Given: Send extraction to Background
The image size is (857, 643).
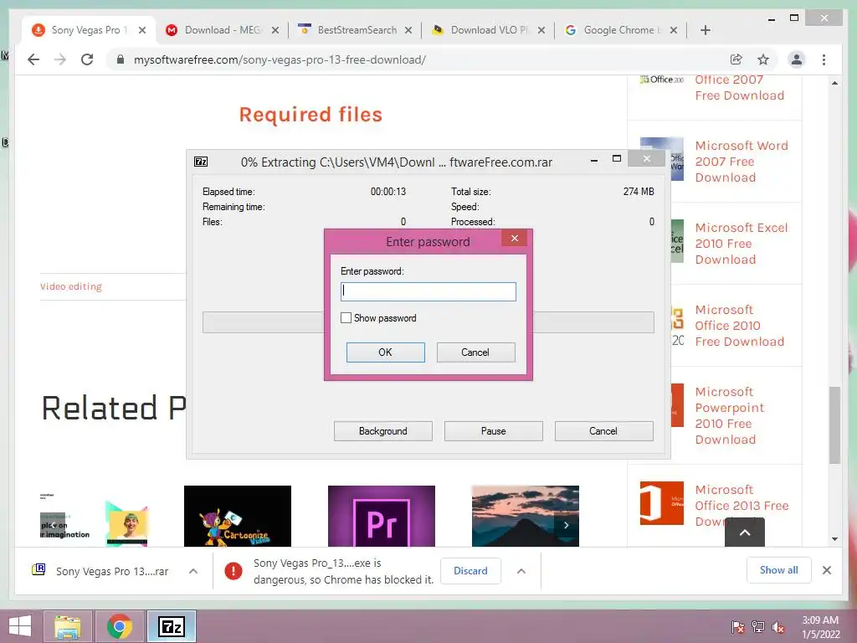Looking at the screenshot, I should tap(382, 431).
